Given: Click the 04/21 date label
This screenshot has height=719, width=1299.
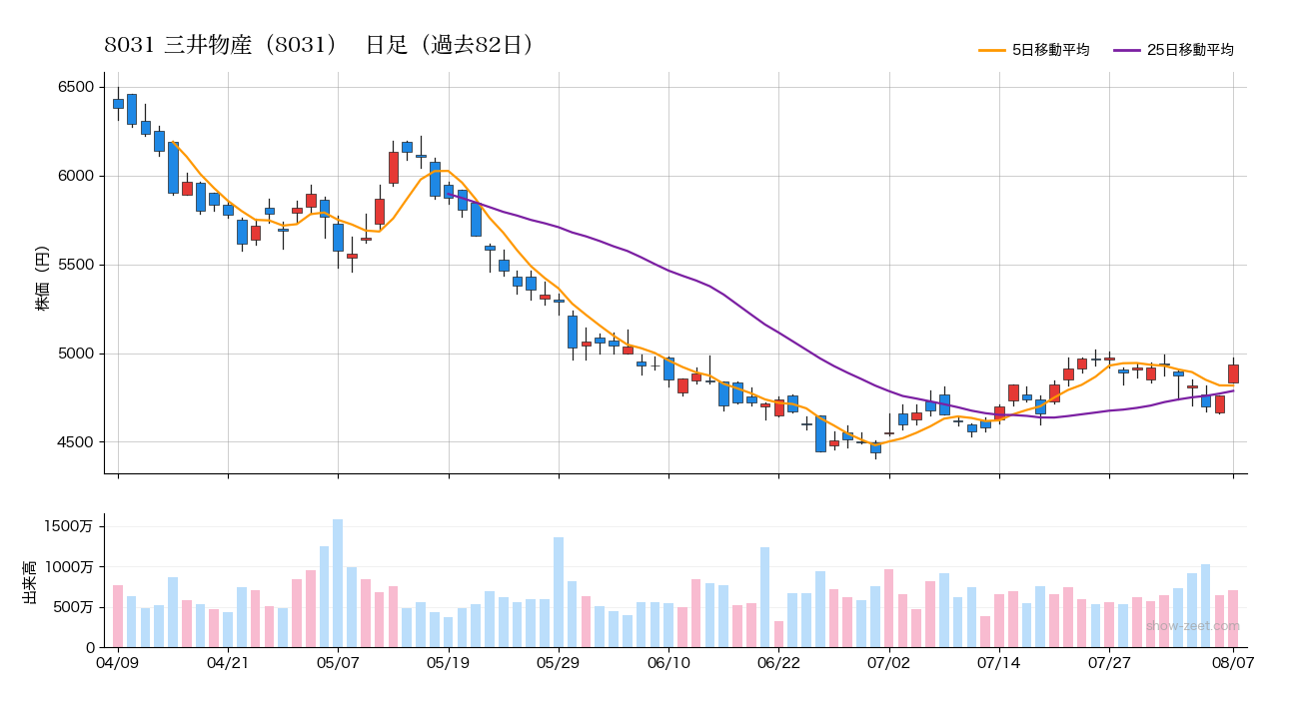Looking at the screenshot, I should 228,662.
